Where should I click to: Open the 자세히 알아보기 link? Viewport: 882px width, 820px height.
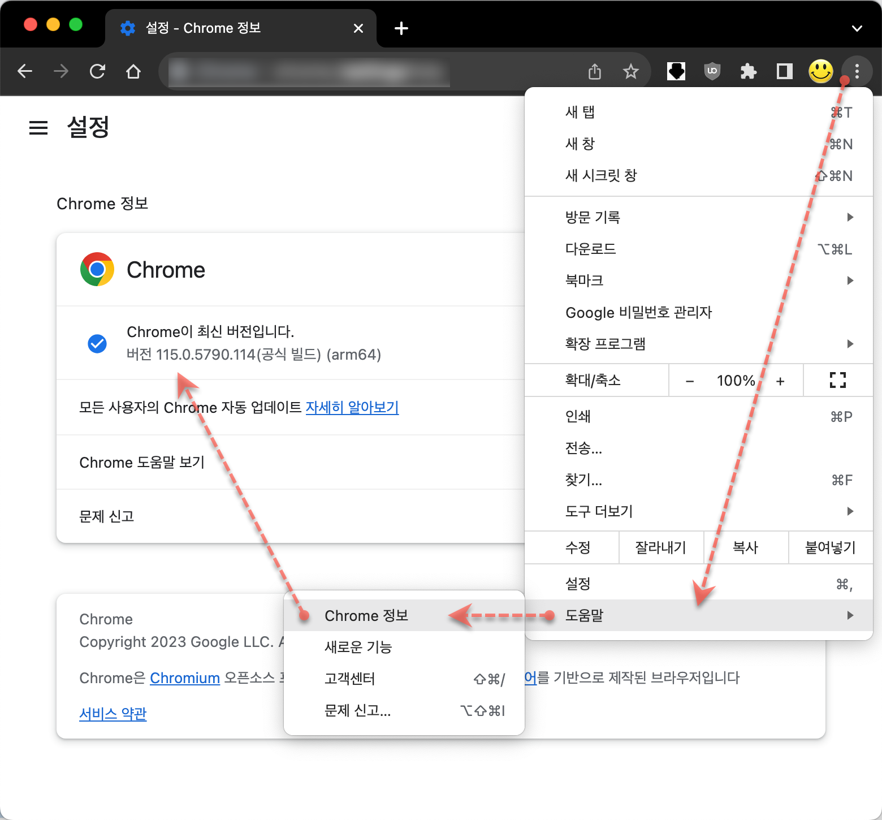point(352,407)
